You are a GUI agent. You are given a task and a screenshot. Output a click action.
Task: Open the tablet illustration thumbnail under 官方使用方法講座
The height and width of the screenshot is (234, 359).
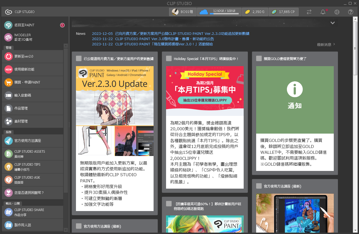295,213
